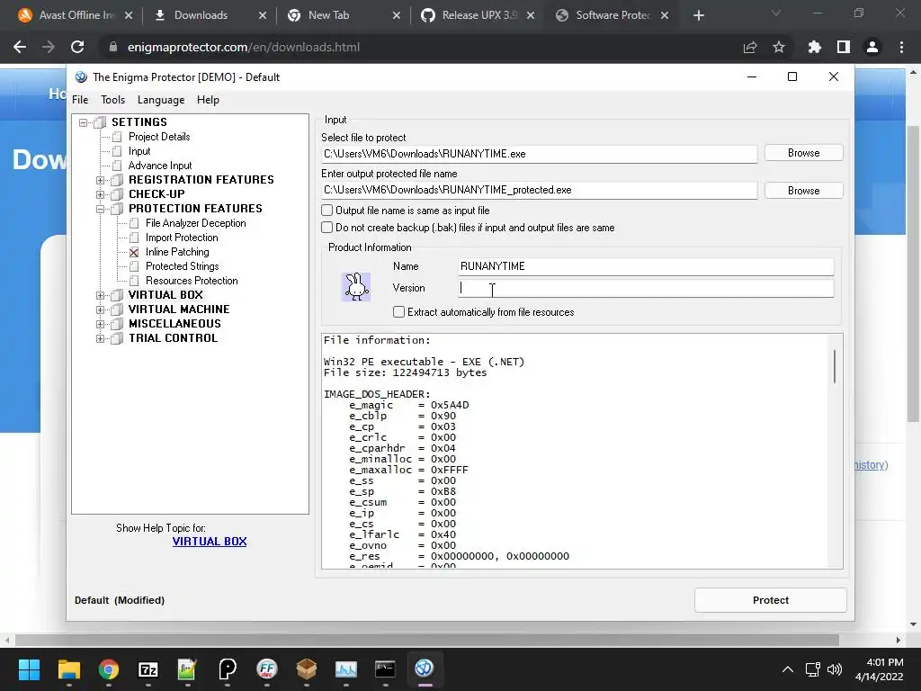Open Enigma Protector taskbar icon
921x691 pixels.
click(425, 669)
